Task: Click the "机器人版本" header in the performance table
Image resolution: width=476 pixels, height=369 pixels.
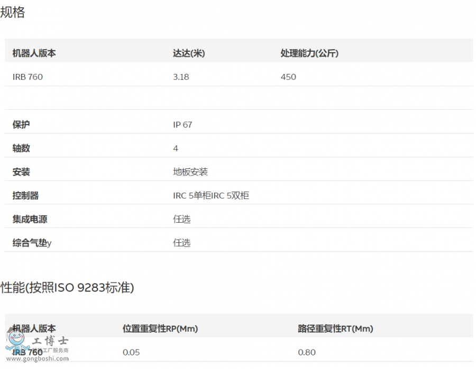Action: click(34, 328)
